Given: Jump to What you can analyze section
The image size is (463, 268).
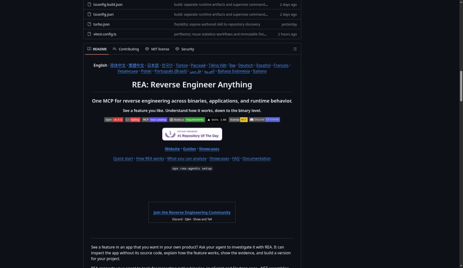Looking at the screenshot, I should tap(187, 159).
